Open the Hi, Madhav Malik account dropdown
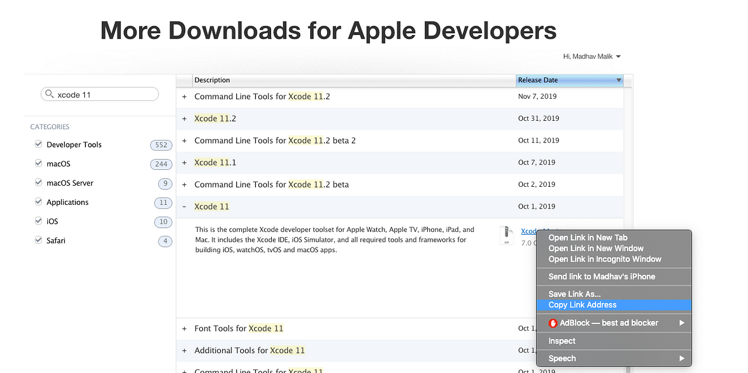This screenshot has width=748, height=373. 591,57
